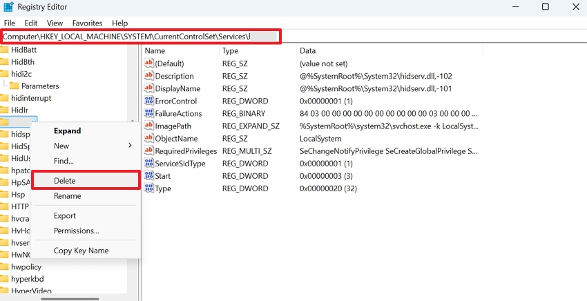Click the FailureActions binary value icon
The width and height of the screenshot is (587, 301).
click(148, 113)
